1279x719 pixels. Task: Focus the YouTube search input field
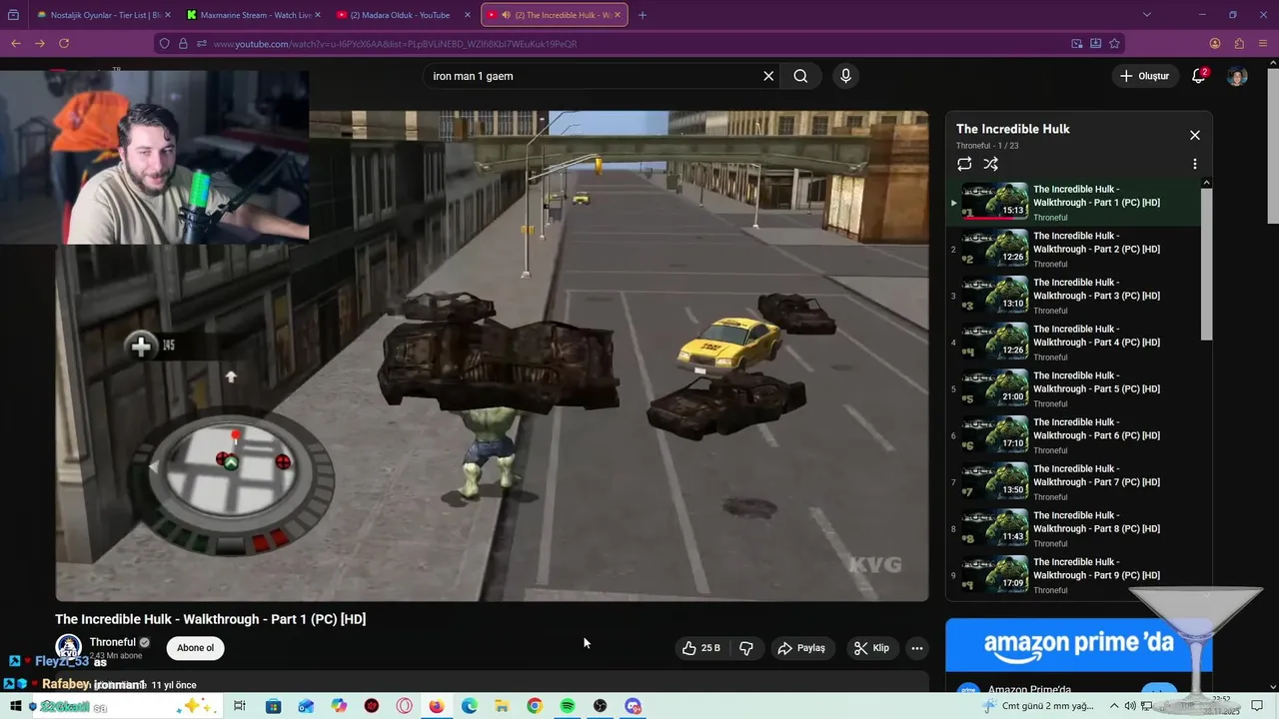(x=595, y=76)
